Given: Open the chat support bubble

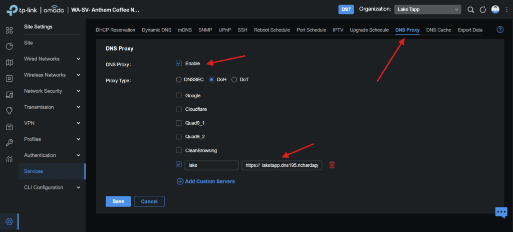Looking at the screenshot, I should click(x=501, y=212).
